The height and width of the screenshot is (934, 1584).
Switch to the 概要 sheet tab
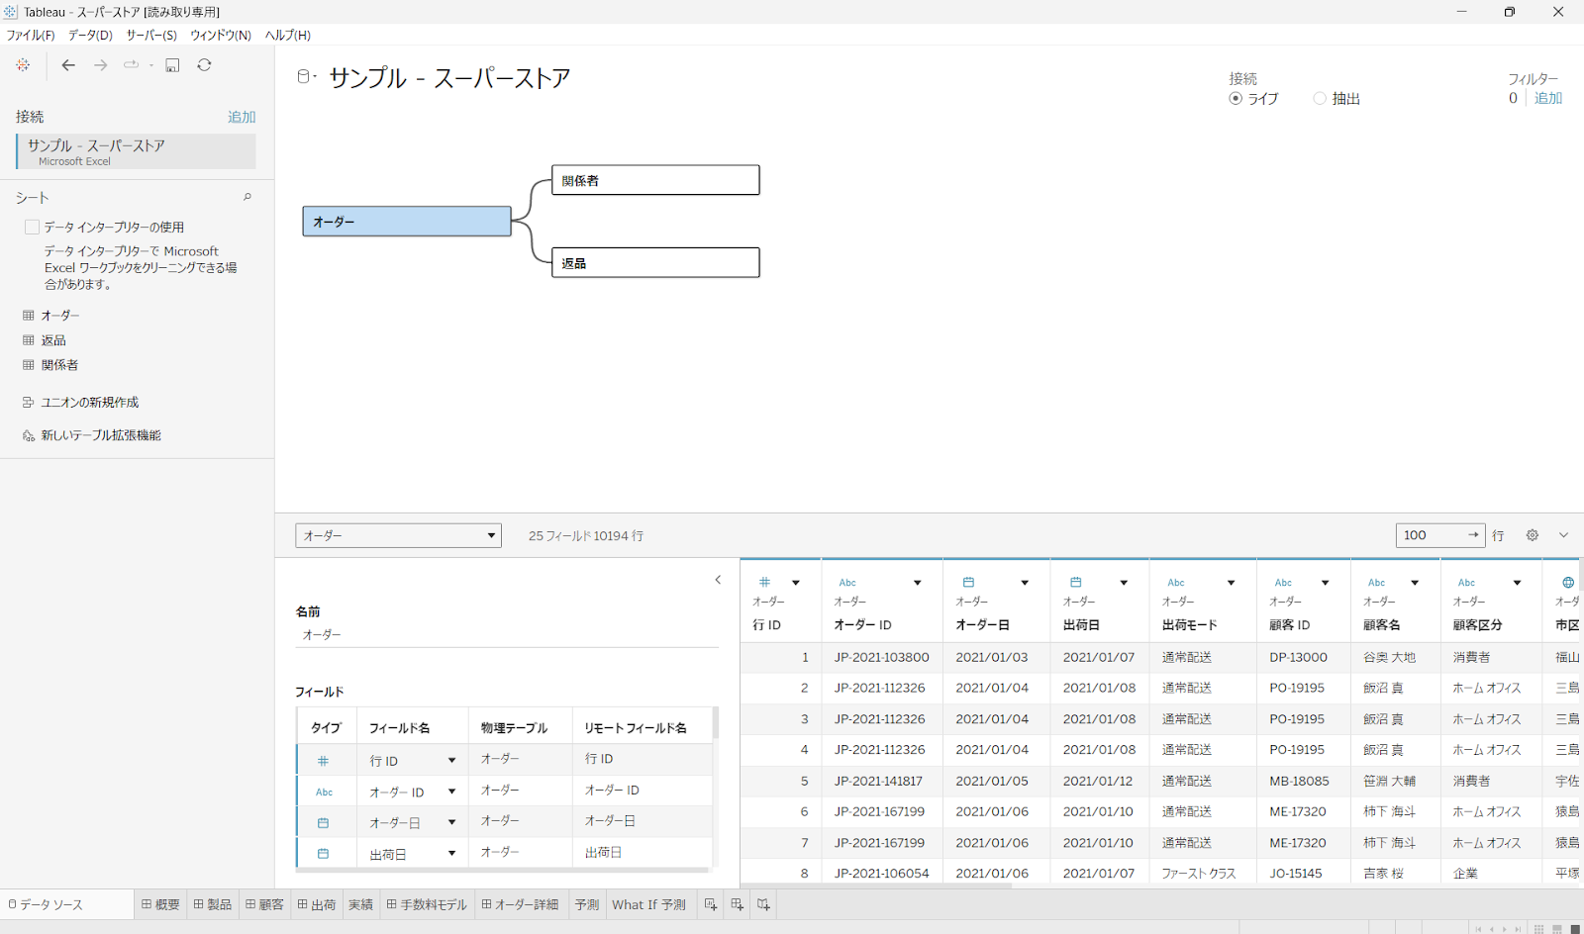tap(160, 904)
